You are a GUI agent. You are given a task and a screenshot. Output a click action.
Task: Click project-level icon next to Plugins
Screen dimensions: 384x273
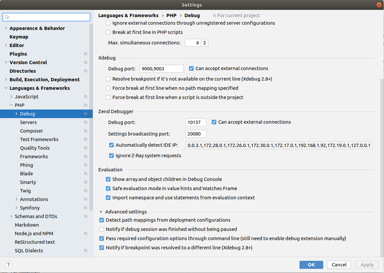pyautogui.click(x=85, y=54)
